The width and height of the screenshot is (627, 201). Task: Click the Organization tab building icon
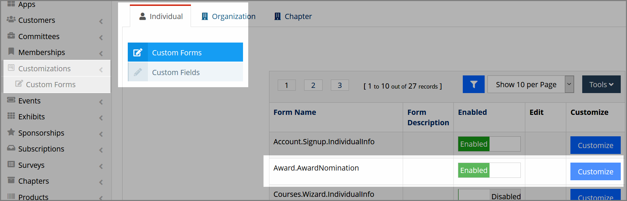coord(205,16)
